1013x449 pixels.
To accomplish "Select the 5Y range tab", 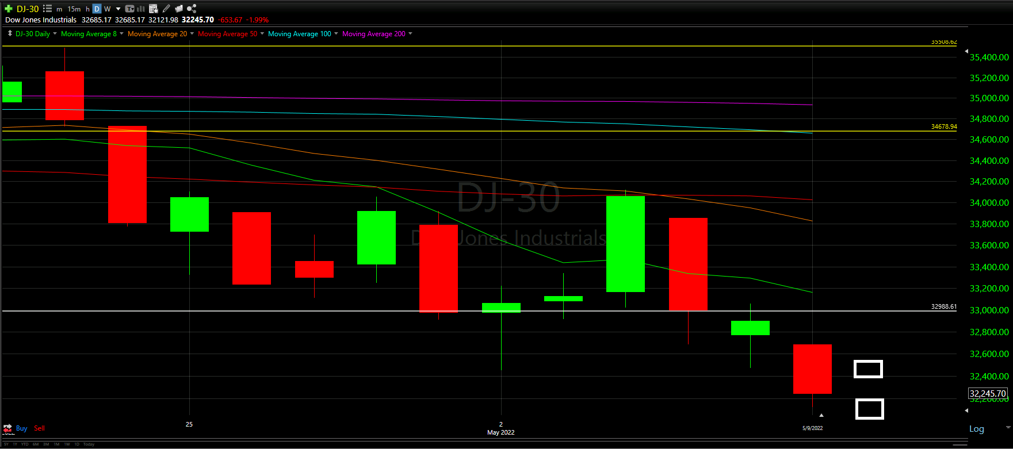I will point(6,444).
